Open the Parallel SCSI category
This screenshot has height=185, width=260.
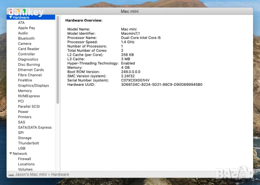point(29,106)
